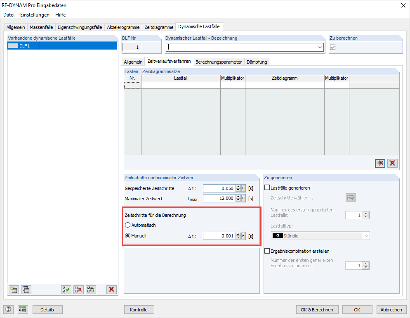This screenshot has height=318, width=410.
Task: Enable Lastfälle generieren checkbox
Action: (x=267, y=187)
